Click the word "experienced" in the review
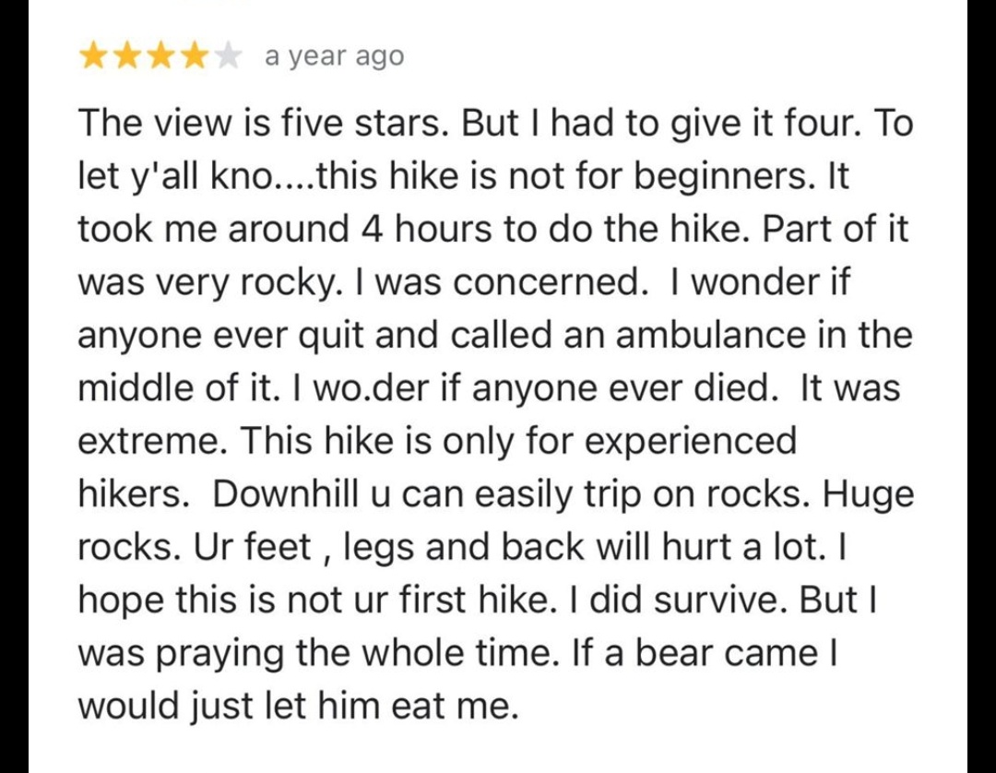The height and width of the screenshot is (773, 996). (690, 440)
